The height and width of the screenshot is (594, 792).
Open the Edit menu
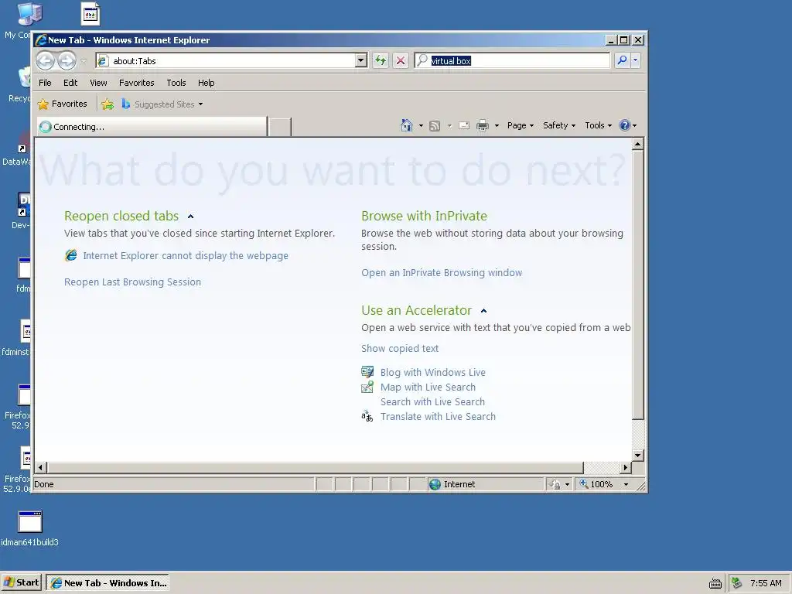point(70,83)
